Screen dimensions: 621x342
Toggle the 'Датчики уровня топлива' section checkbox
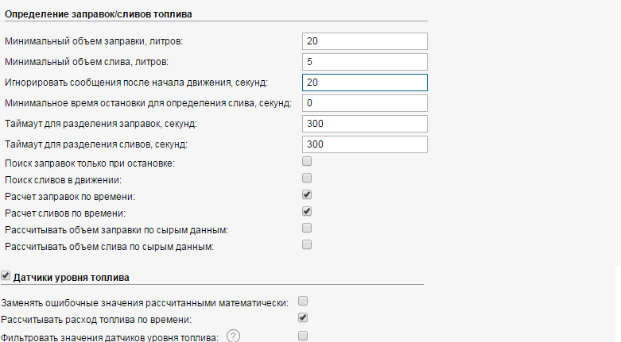(x=7, y=276)
